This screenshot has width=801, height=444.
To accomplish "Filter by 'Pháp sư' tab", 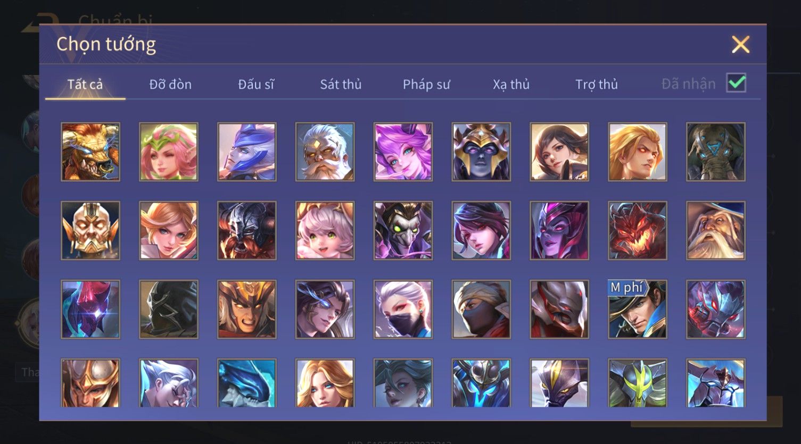I will (x=426, y=84).
